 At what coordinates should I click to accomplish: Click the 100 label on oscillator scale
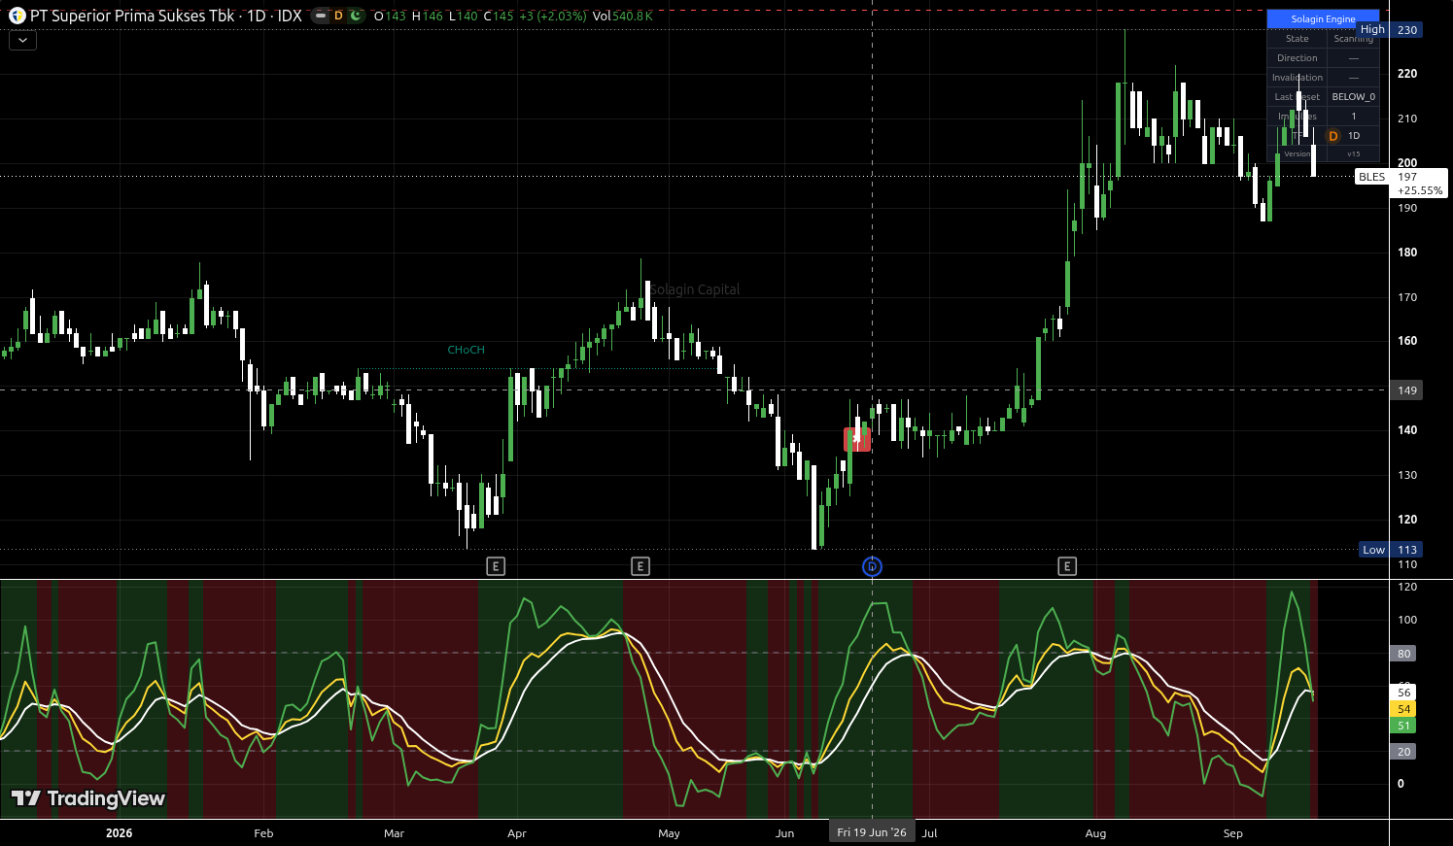pos(1406,620)
